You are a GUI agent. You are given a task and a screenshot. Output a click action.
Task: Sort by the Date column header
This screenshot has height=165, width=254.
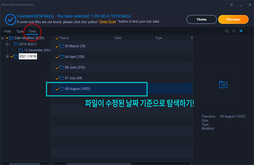coord(118,38)
